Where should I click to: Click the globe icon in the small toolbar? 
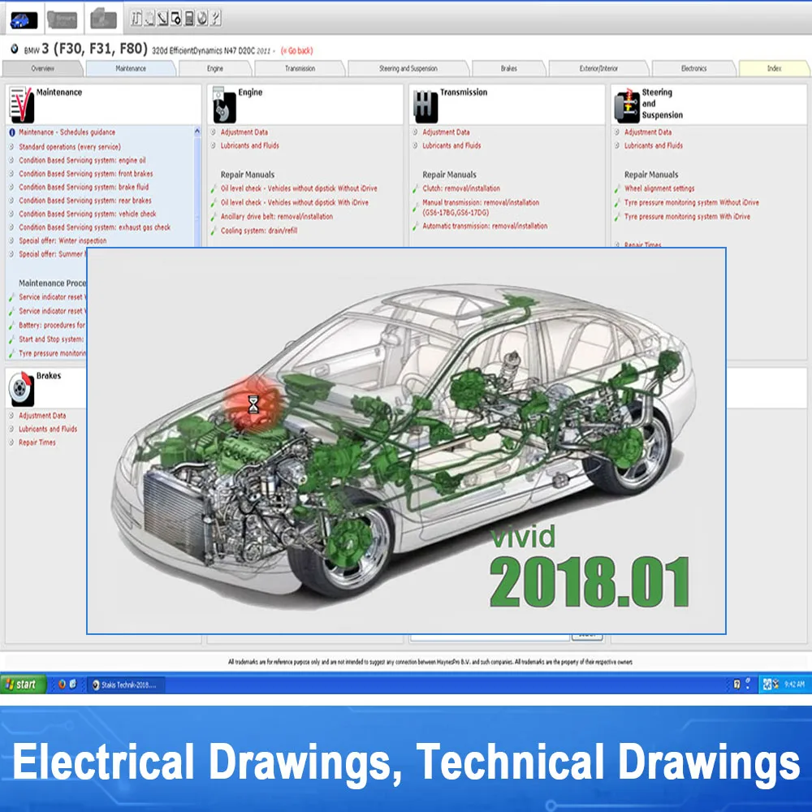202,19
